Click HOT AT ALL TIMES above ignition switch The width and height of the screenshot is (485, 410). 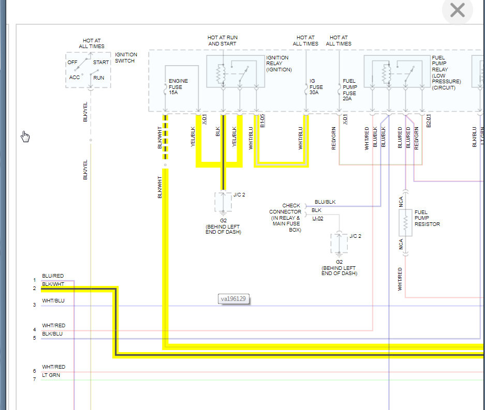[x=92, y=43]
